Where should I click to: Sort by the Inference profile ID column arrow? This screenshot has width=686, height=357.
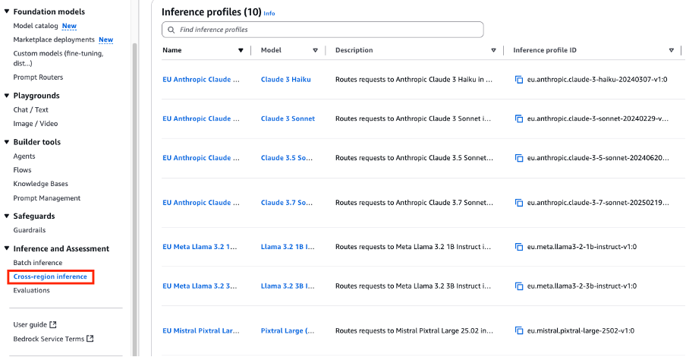[x=672, y=50]
